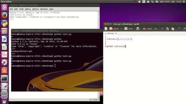Open Debug menu in Python Shell
Image resolution: width=186 pixels, height=104 pixels.
click(x=28, y=9)
